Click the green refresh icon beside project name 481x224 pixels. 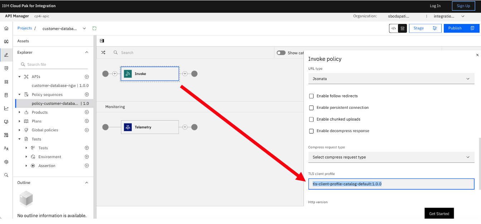(94, 28)
